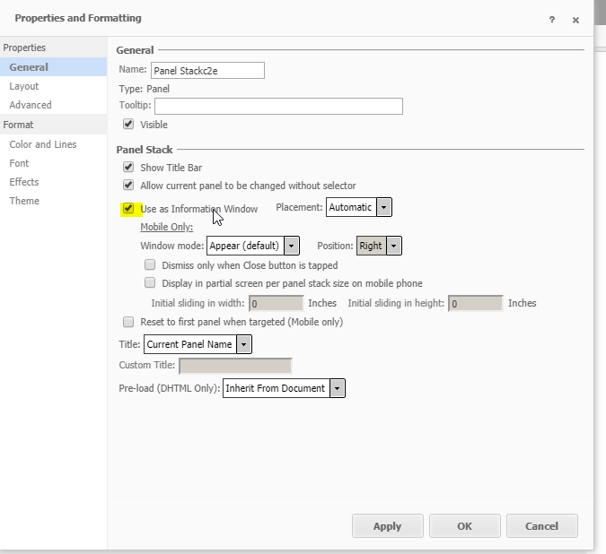Enable Dismiss only when Close button tapped
Image resolution: width=606 pixels, height=554 pixels.
tap(150, 264)
